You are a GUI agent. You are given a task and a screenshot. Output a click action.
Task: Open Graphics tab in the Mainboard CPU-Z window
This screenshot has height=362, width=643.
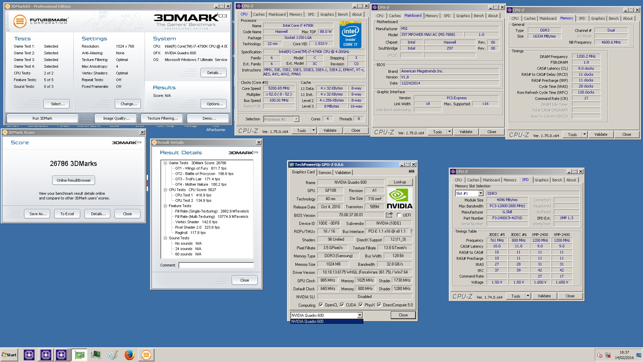click(463, 16)
